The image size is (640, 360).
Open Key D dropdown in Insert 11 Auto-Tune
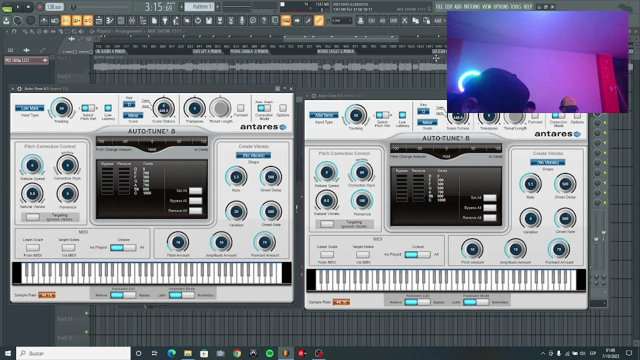coord(129,104)
